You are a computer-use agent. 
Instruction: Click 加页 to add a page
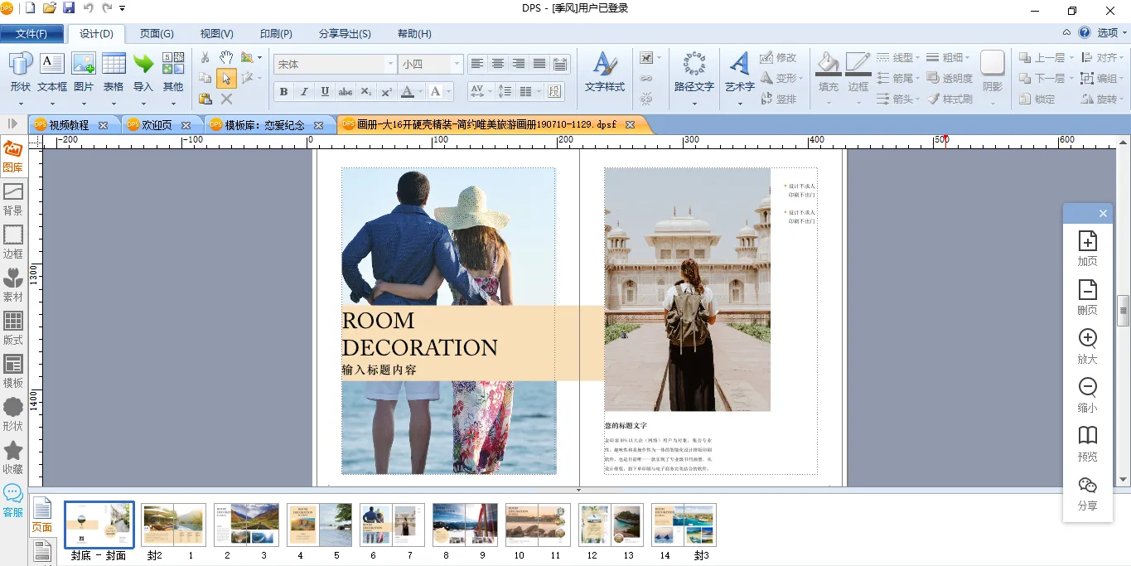click(1087, 242)
